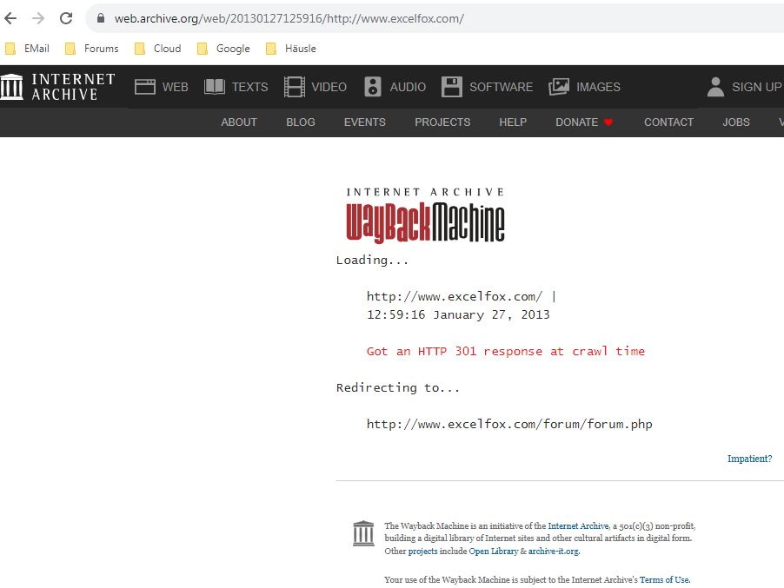Click the archive-it.org link
This screenshot has width=784, height=588.
[553, 552]
